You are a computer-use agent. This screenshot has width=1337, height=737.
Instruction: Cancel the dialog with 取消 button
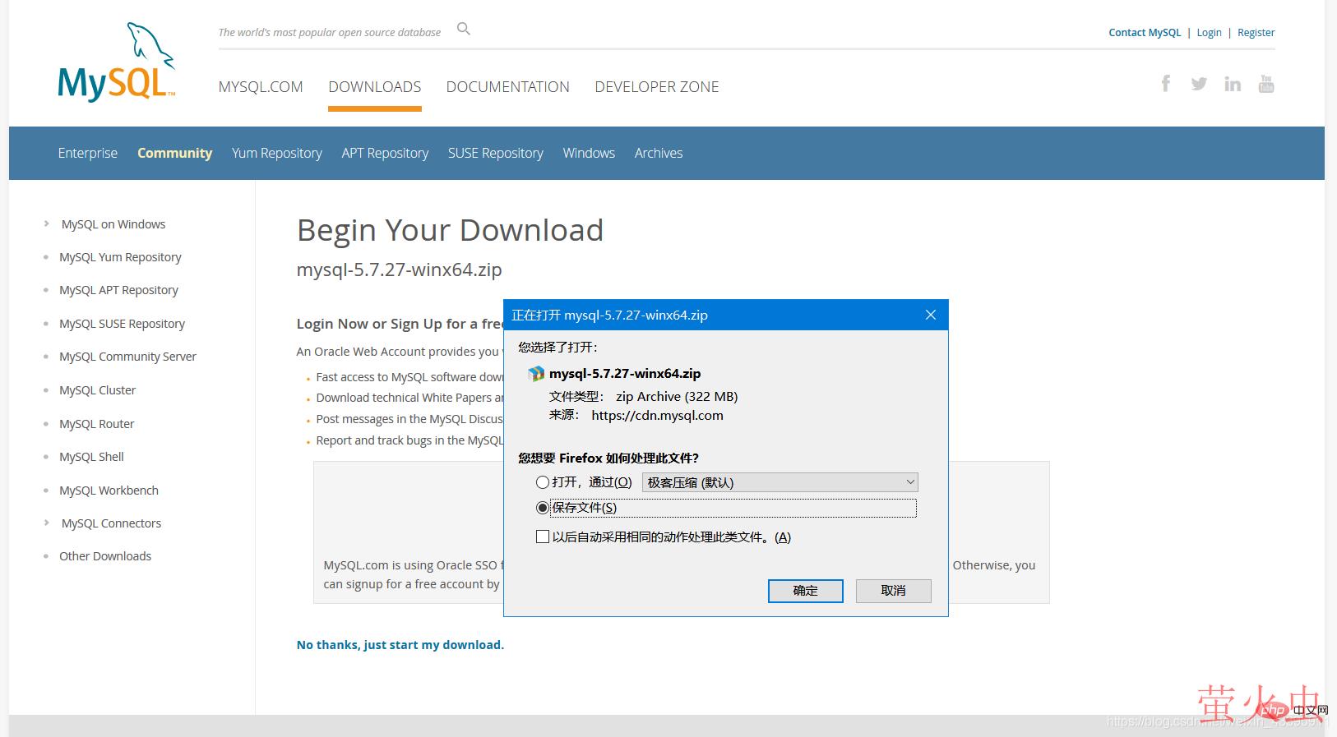click(x=894, y=591)
